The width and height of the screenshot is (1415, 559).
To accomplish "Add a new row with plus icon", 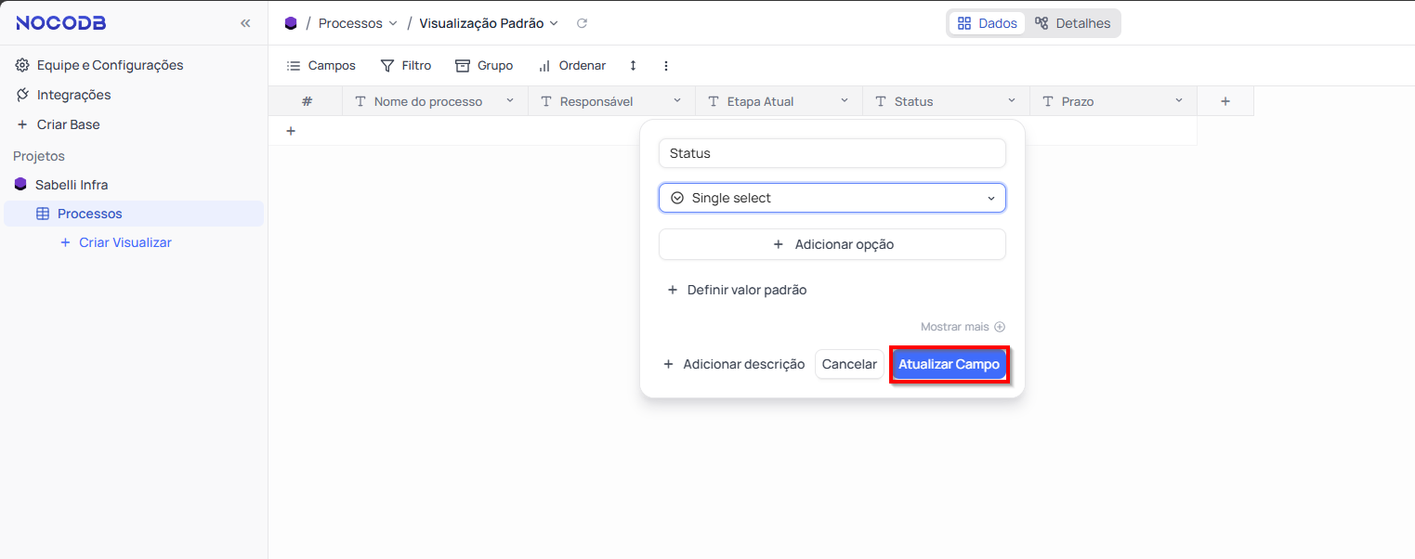I will (291, 131).
